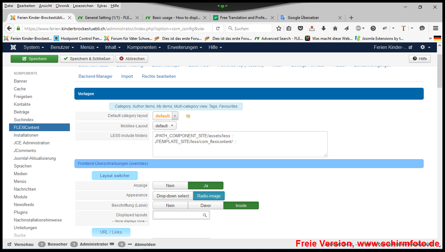Set Beschriftung (Label) to Nein

[170, 205]
